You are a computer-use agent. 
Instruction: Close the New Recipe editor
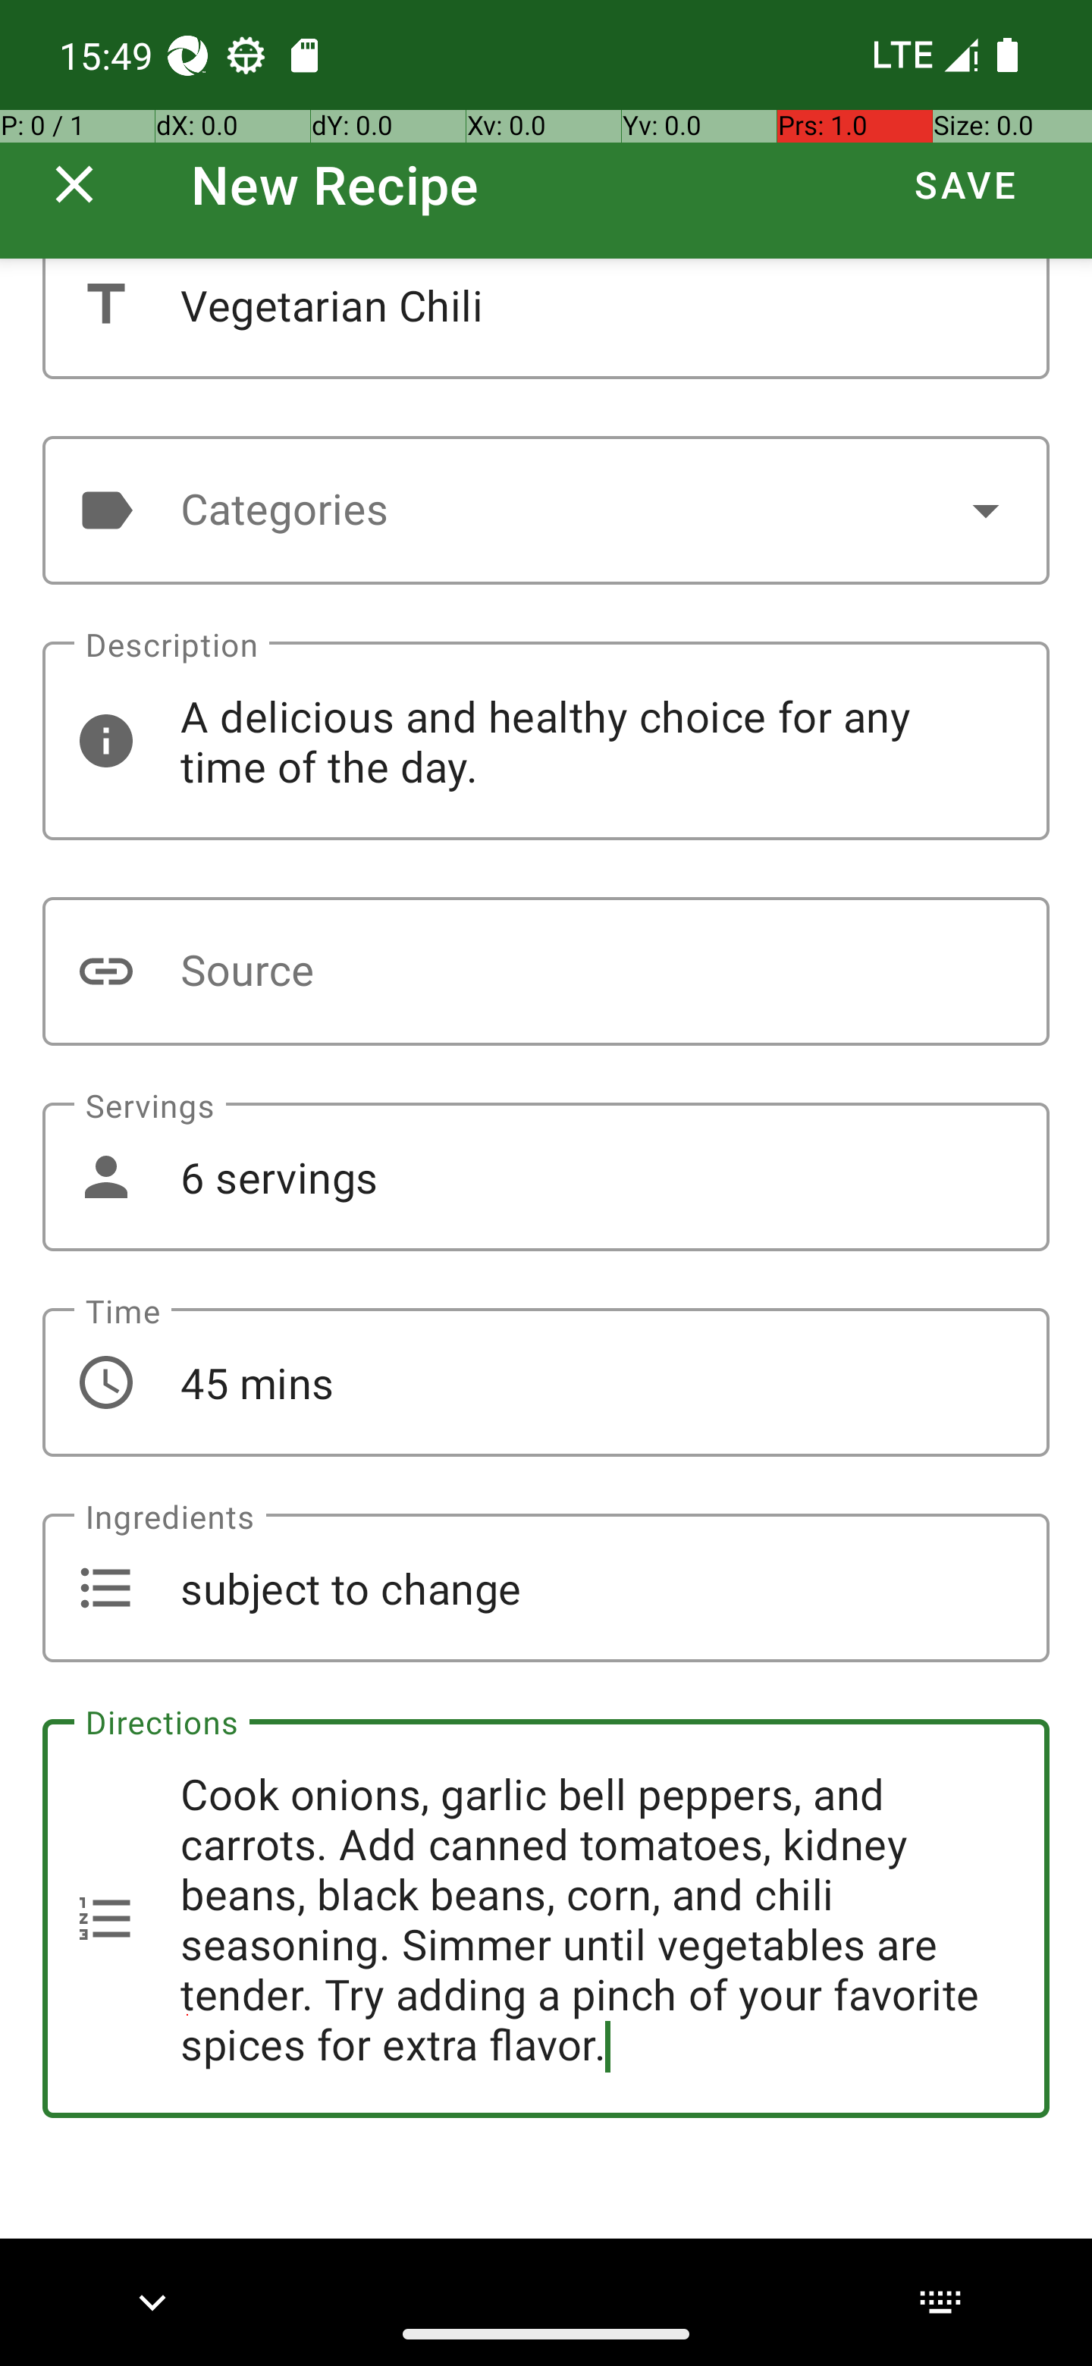[x=74, y=184]
